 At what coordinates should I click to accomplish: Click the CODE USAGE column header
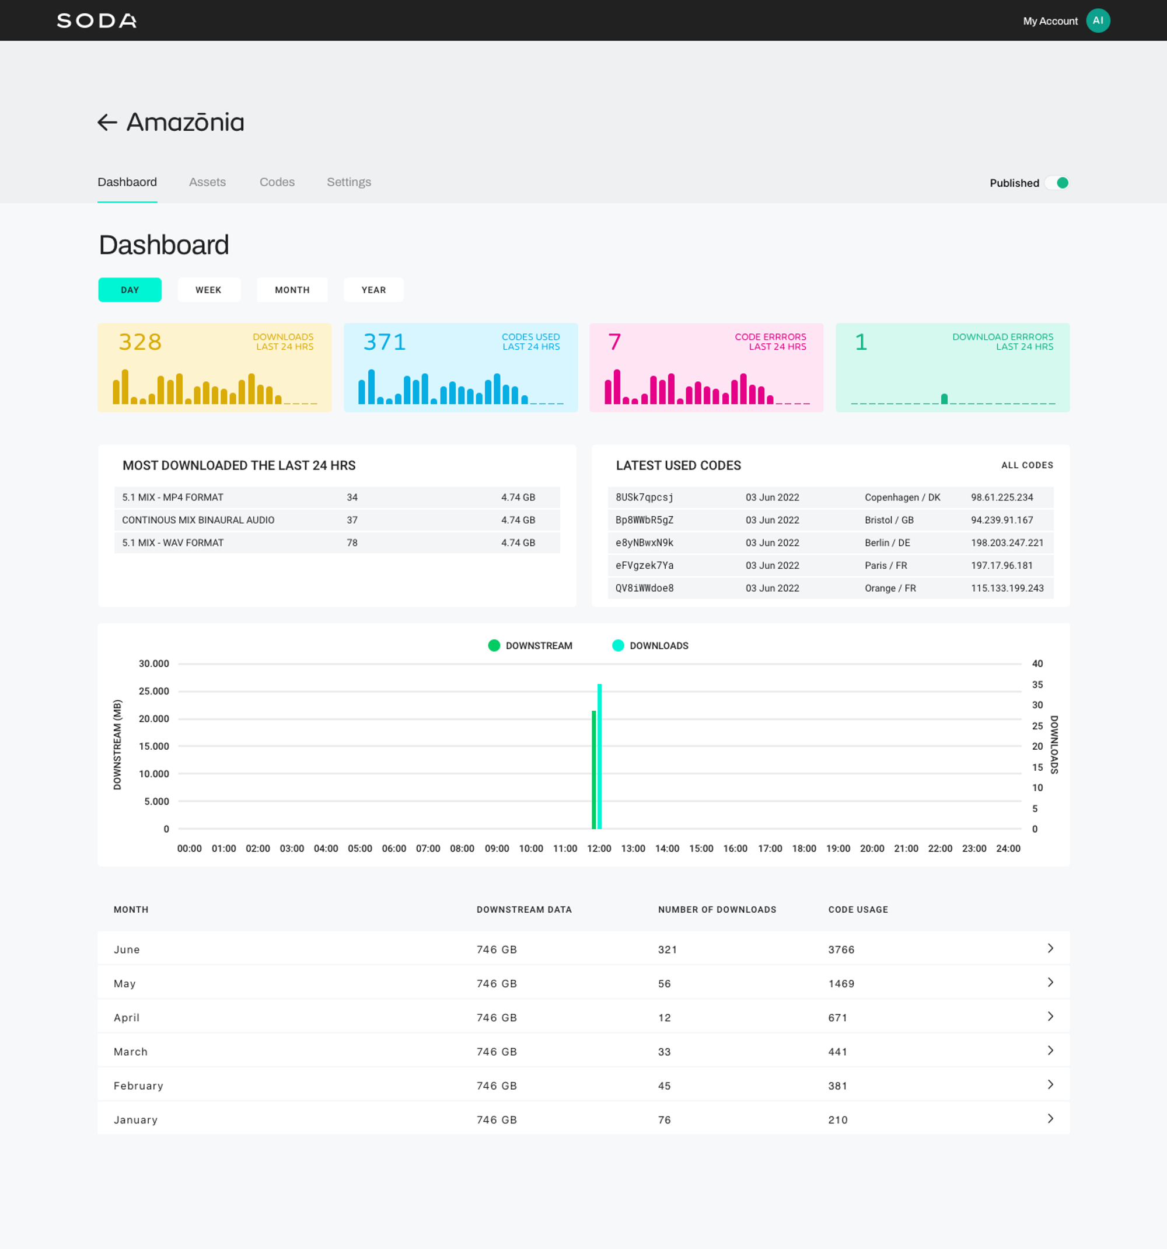(858, 909)
